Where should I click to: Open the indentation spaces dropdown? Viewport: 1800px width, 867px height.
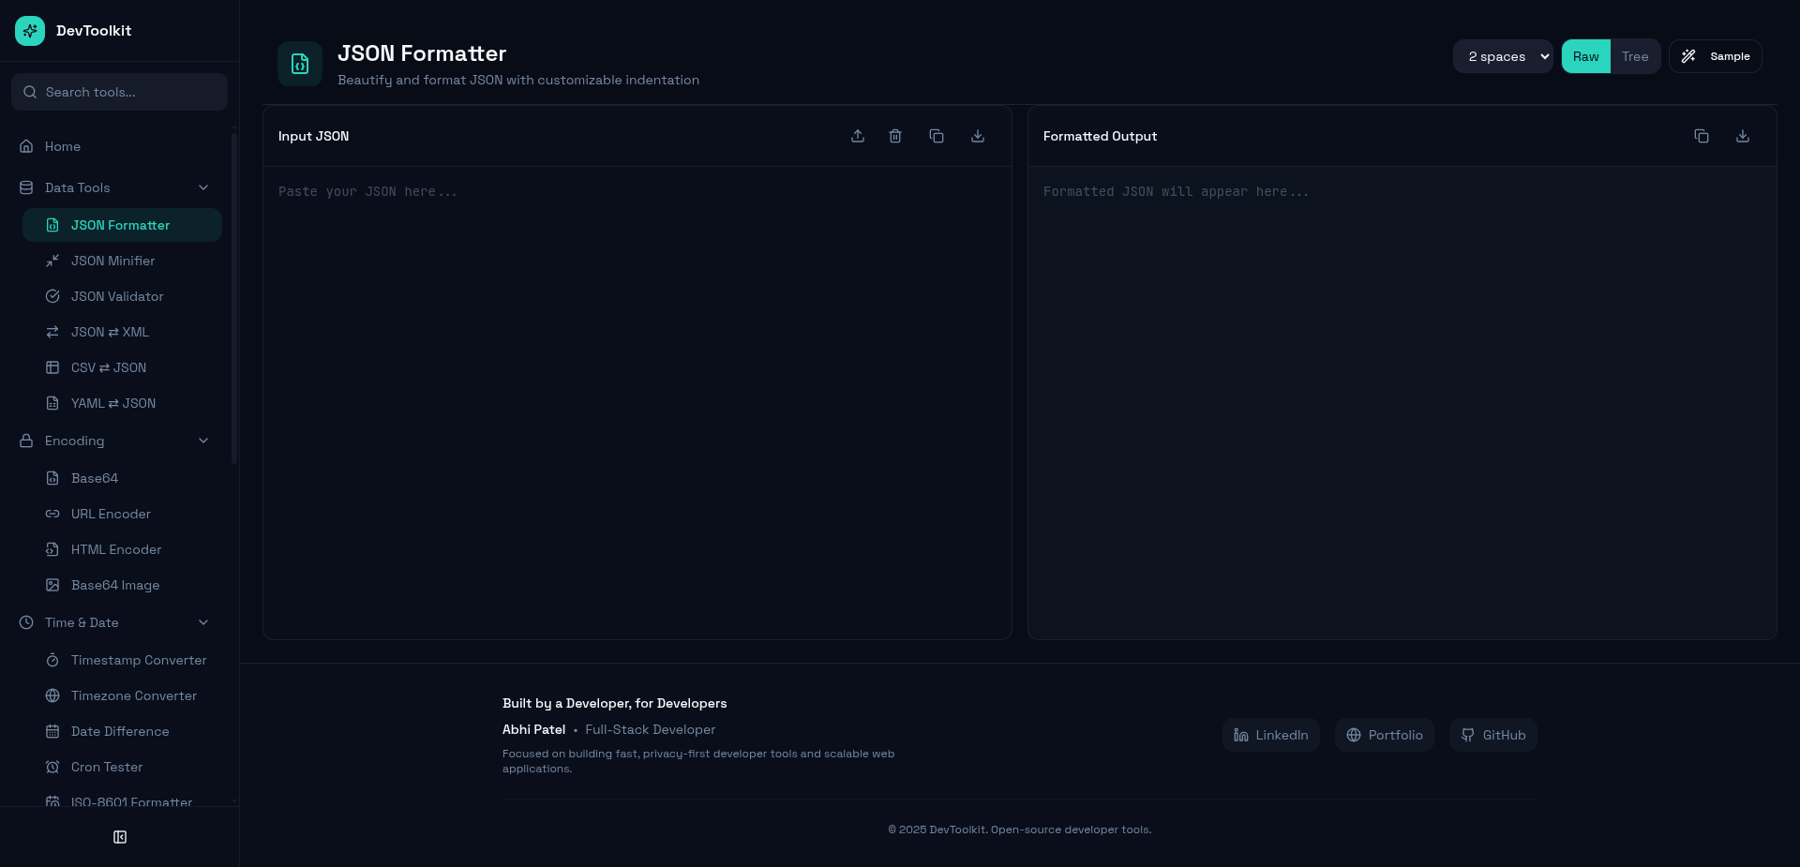1503,56
